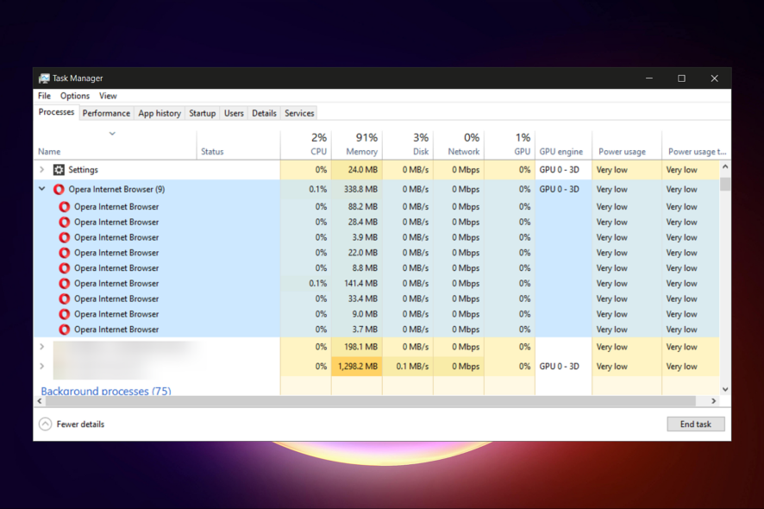Select the Opera icon on the 88.2 MB row
Image resolution: width=764 pixels, height=509 pixels.
pyautogui.click(x=65, y=207)
